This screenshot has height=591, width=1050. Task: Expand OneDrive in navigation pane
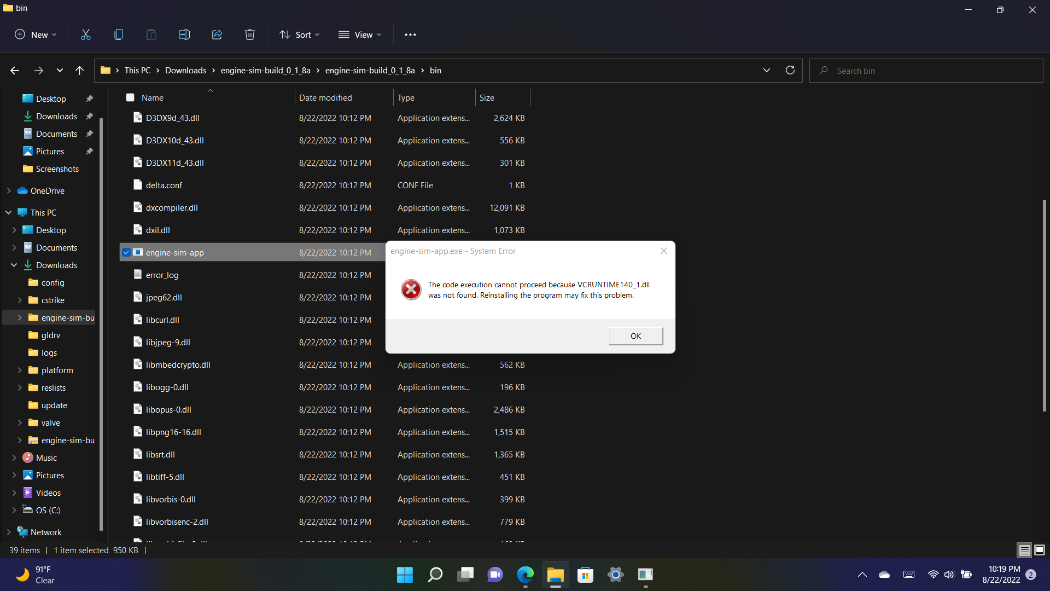[x=9, y=190]
